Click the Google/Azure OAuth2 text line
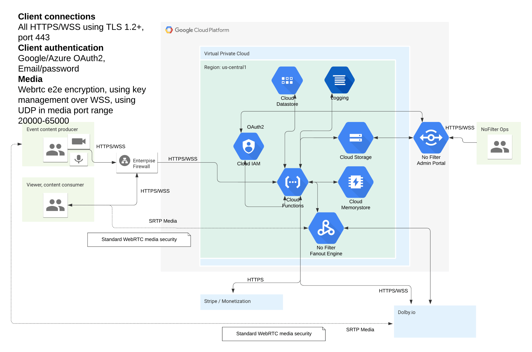 (62, 58)
